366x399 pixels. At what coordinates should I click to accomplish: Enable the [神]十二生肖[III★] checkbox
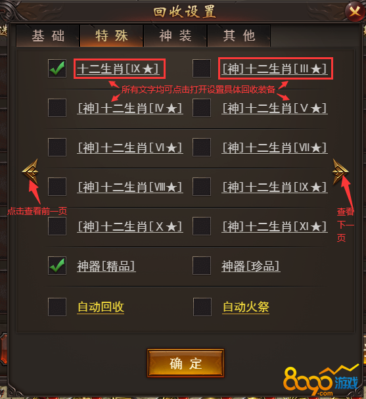202,68
